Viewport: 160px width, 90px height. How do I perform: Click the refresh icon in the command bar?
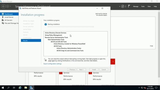pos(123,6)
